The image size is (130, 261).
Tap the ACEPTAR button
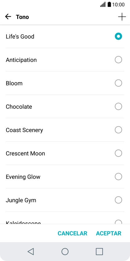coord(109,233)
